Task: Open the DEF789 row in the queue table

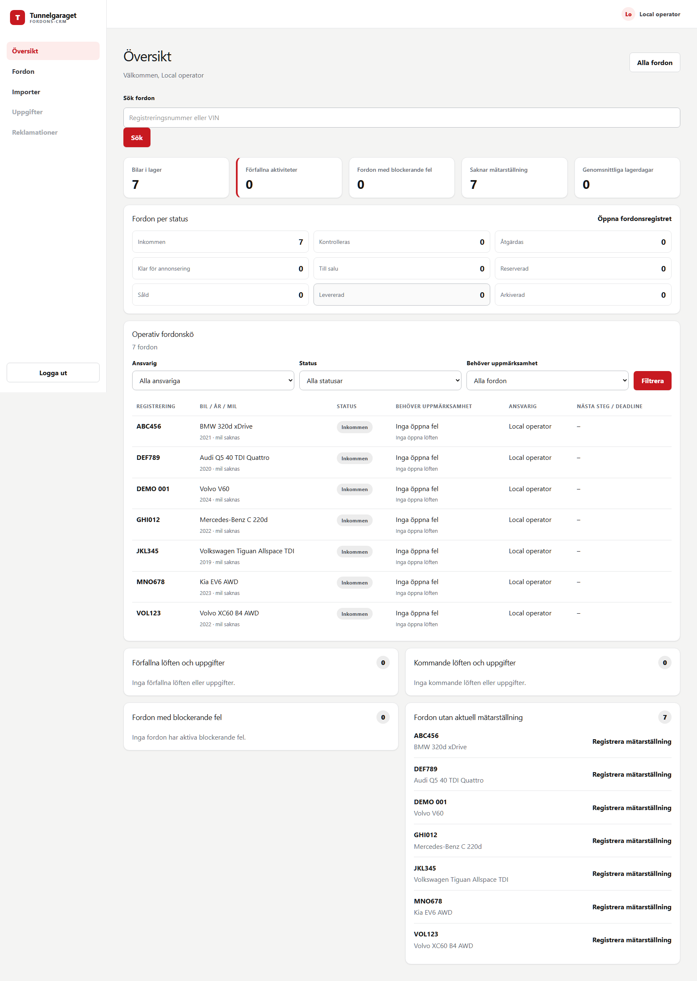Action: pyautogui.click(x=401, y=463)
